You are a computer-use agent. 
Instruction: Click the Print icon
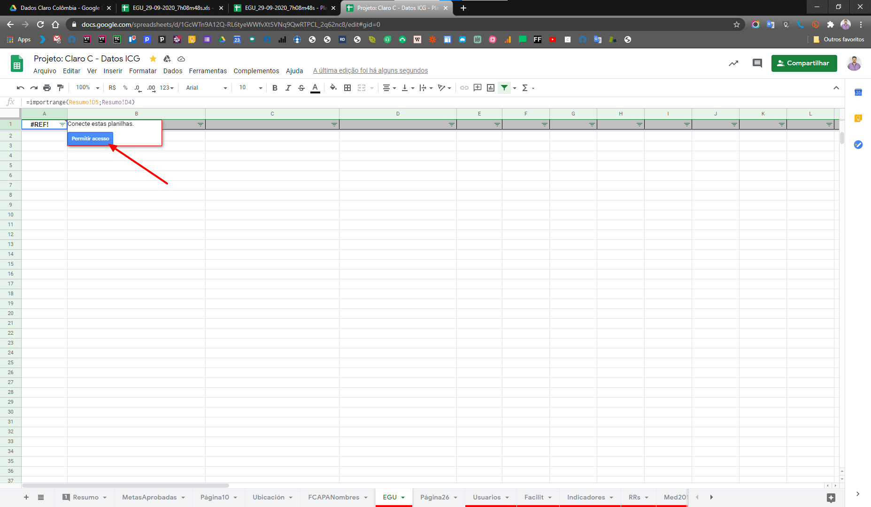47,88
